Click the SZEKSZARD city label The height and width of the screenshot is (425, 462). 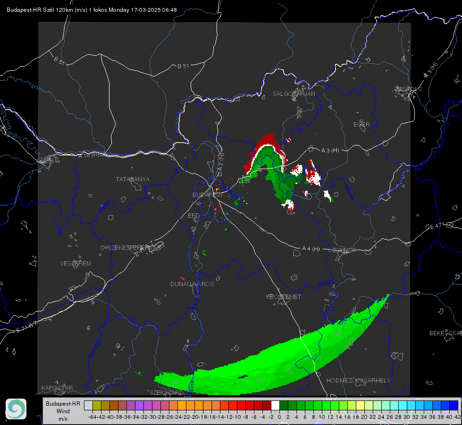point(167,392)
